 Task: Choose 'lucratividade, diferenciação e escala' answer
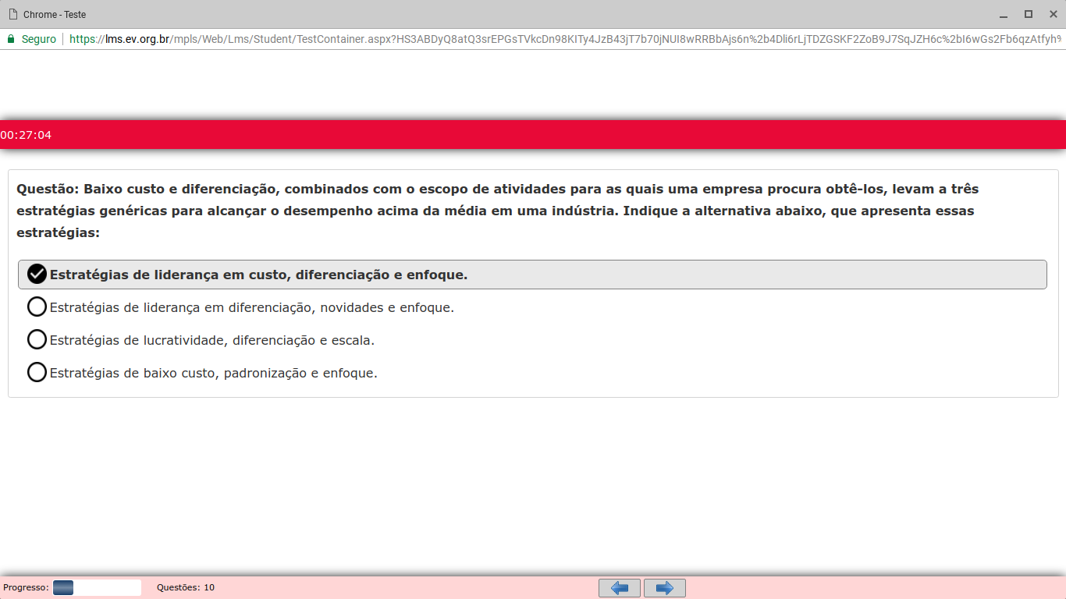pyautogui.click(x=201, y=340)
